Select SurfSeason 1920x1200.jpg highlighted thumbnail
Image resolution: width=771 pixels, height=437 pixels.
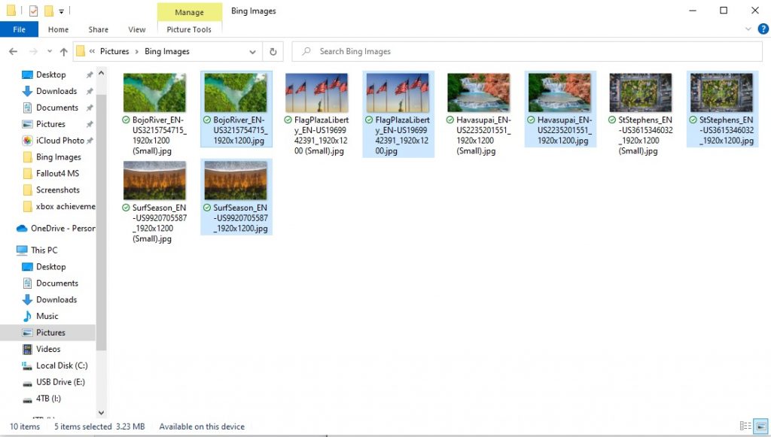tap(236, 181)
